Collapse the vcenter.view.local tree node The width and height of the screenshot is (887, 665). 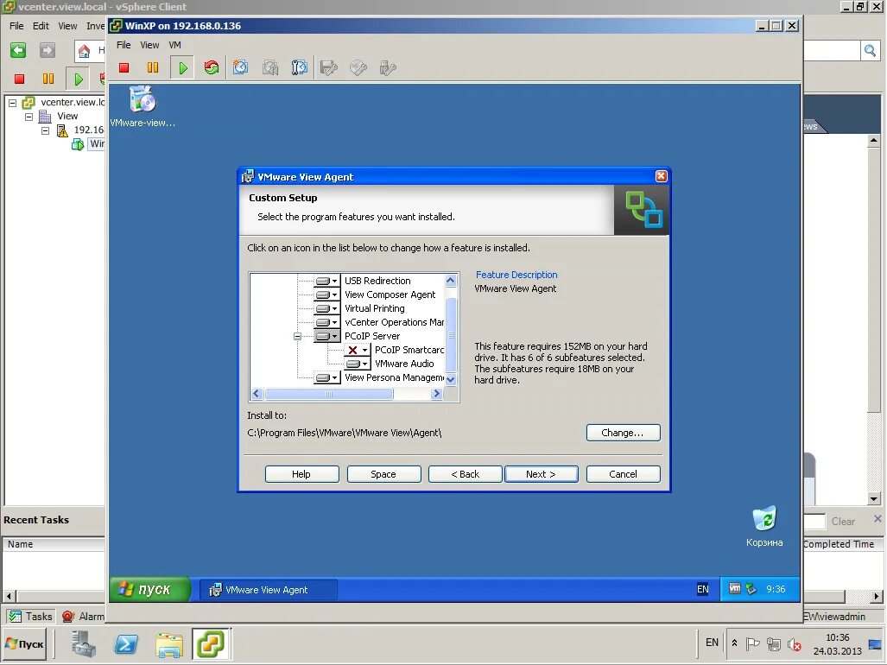[13, 103]
